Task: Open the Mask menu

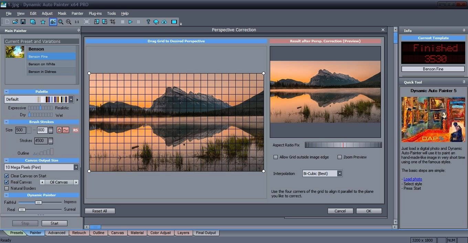Action: [x=62, y=13]
